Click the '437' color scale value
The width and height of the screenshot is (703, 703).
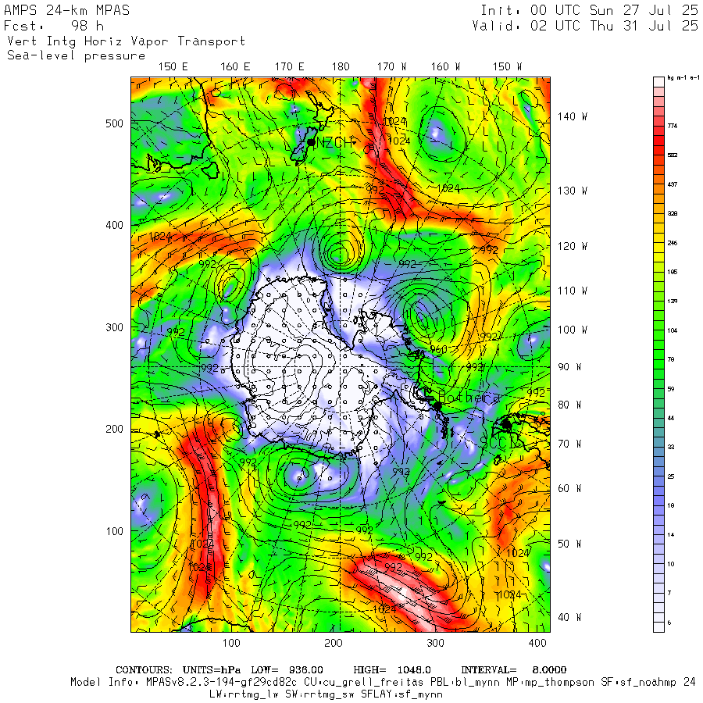coord(672,184)
